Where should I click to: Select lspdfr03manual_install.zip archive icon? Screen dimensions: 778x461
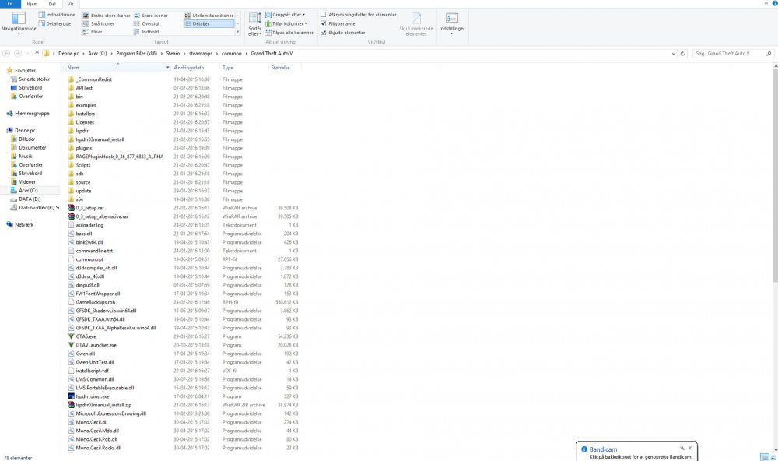(71, 405)
